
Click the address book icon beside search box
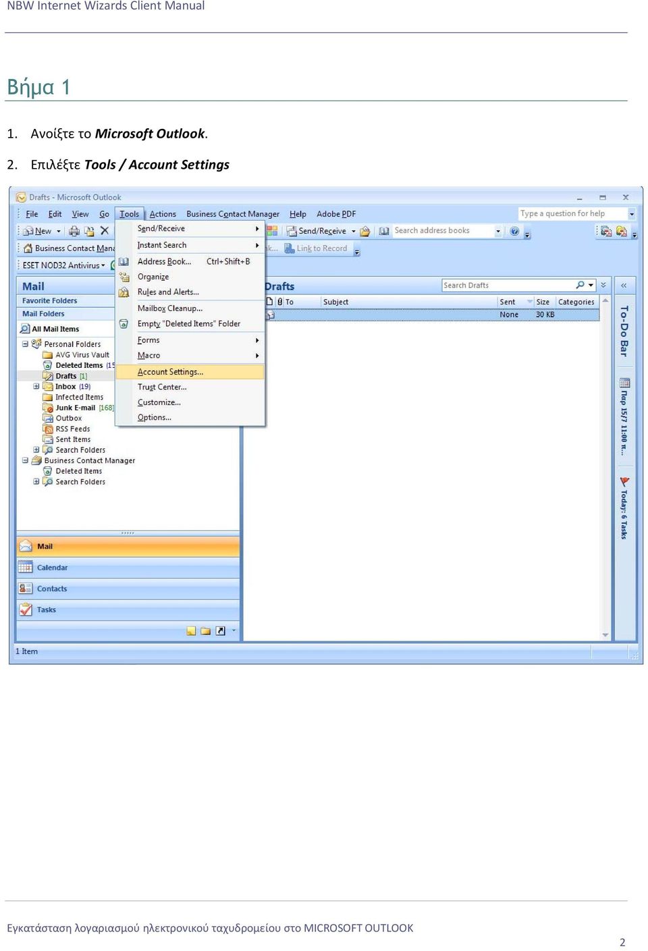pos(384,231)
